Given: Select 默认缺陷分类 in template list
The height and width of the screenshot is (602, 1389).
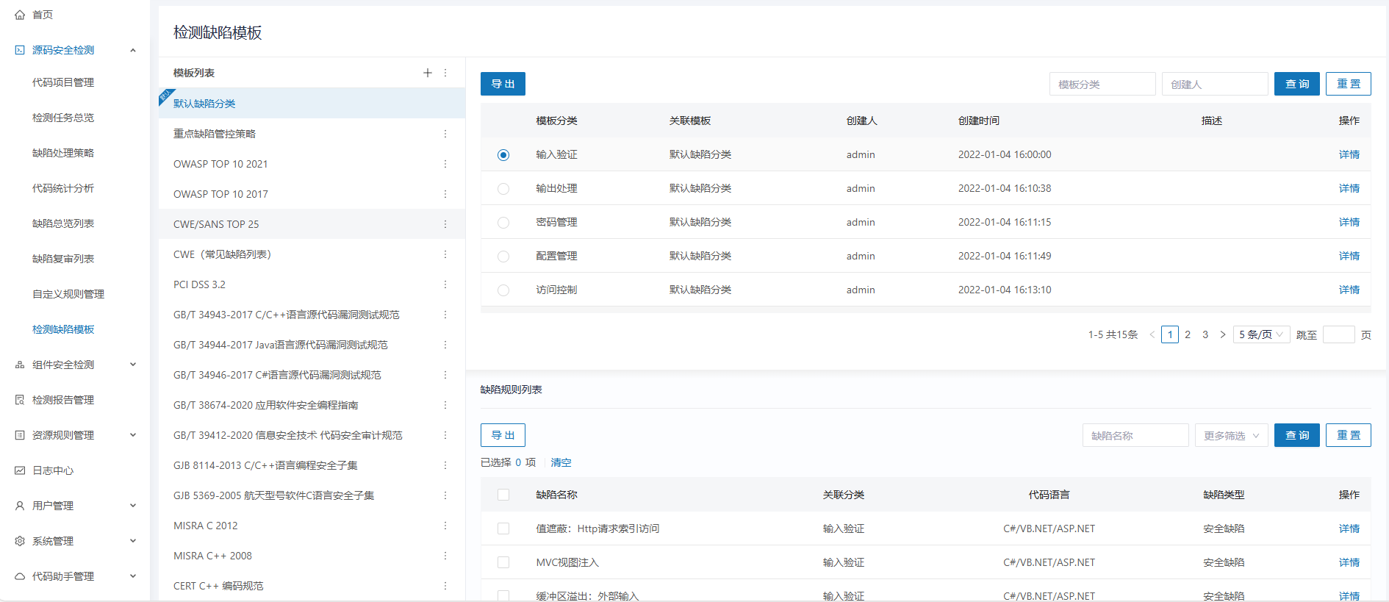Looking at the screenshot, I should point(312,104).
